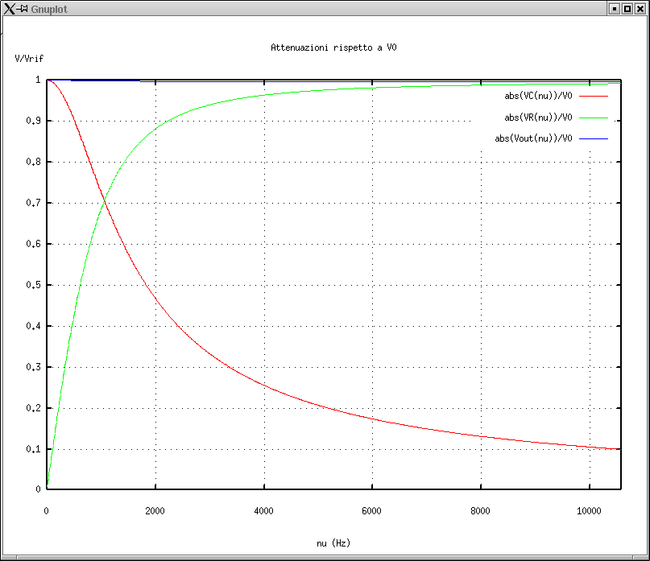The image size is (650, 561).
Task: Click the abs(VR(nu))/V0 legend label
Action: pos(538,118)
